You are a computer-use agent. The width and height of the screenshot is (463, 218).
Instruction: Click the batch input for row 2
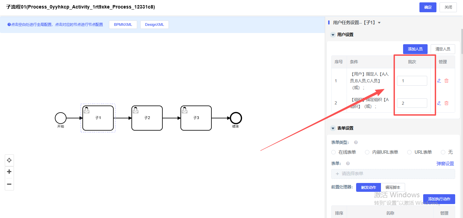tap(412, 103)
